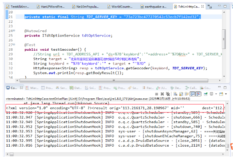Open the Pac... view tab
233x159 pixels.
[148, 88]
